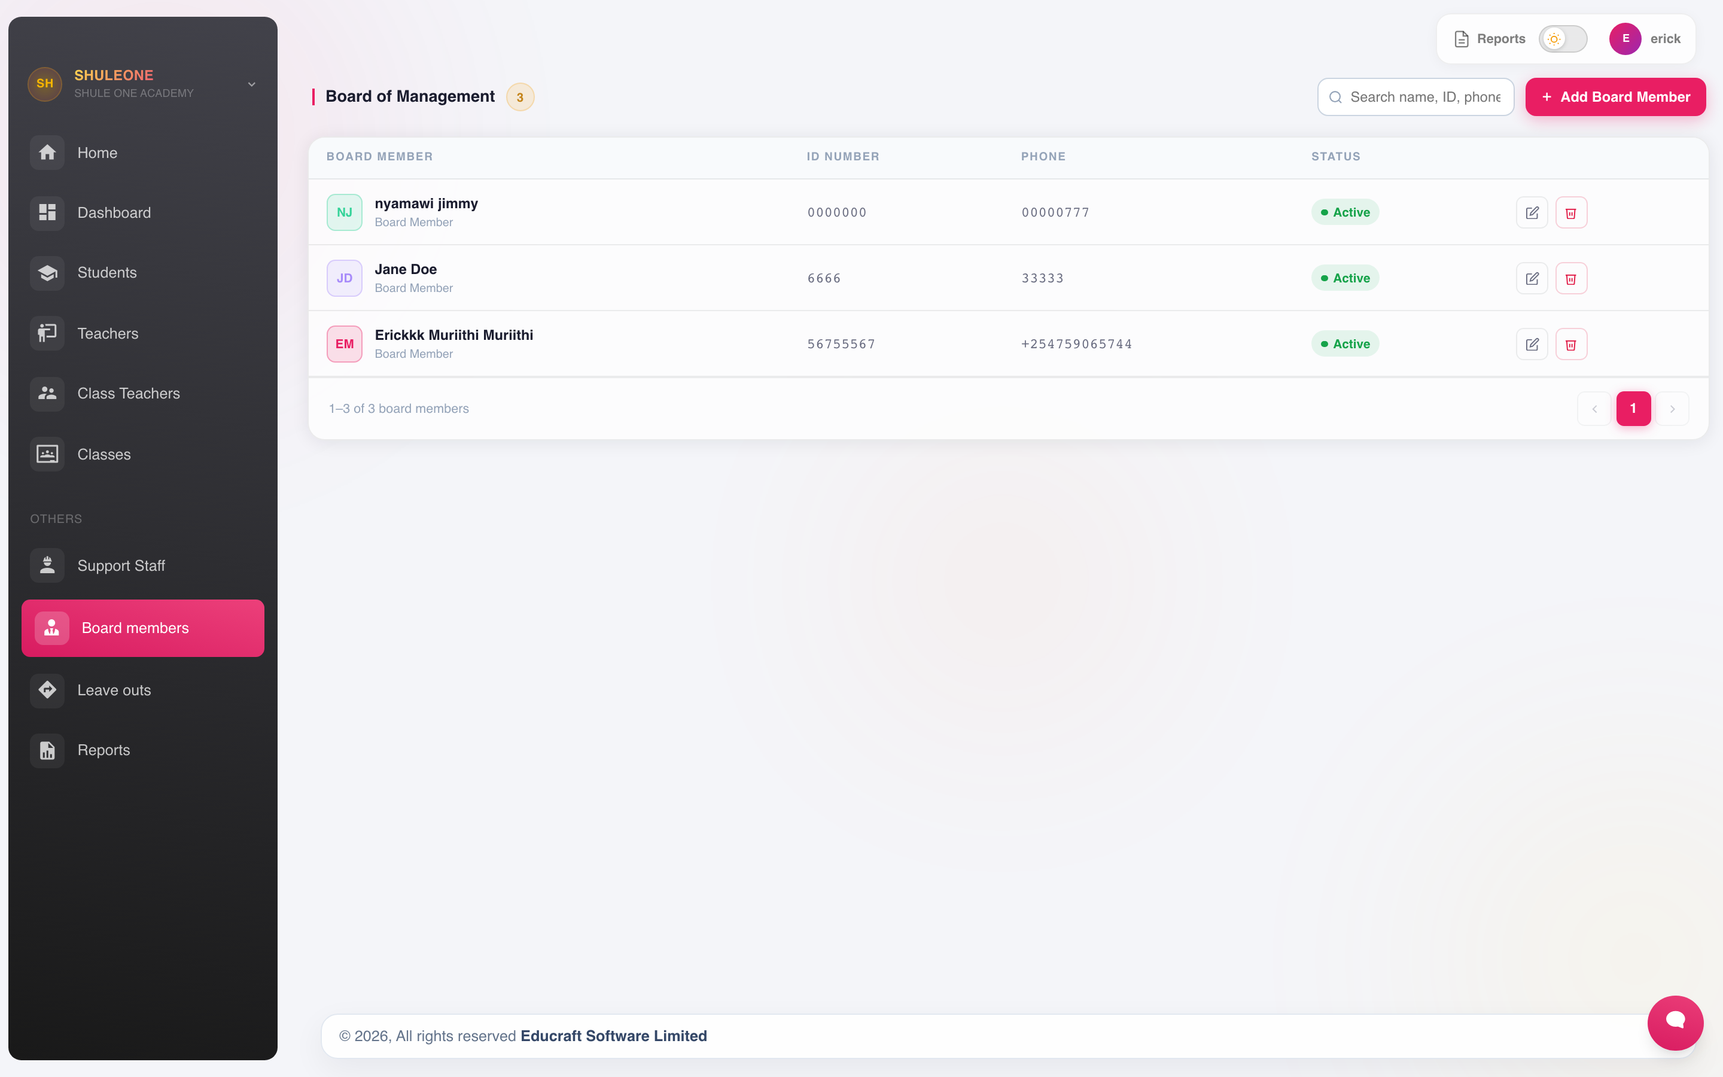Image resolution: width=1723 pixels, height=1077 pixels.
Task: Click the Add Board Member button
Action: pyautogui.click(x=1615, y=97)
